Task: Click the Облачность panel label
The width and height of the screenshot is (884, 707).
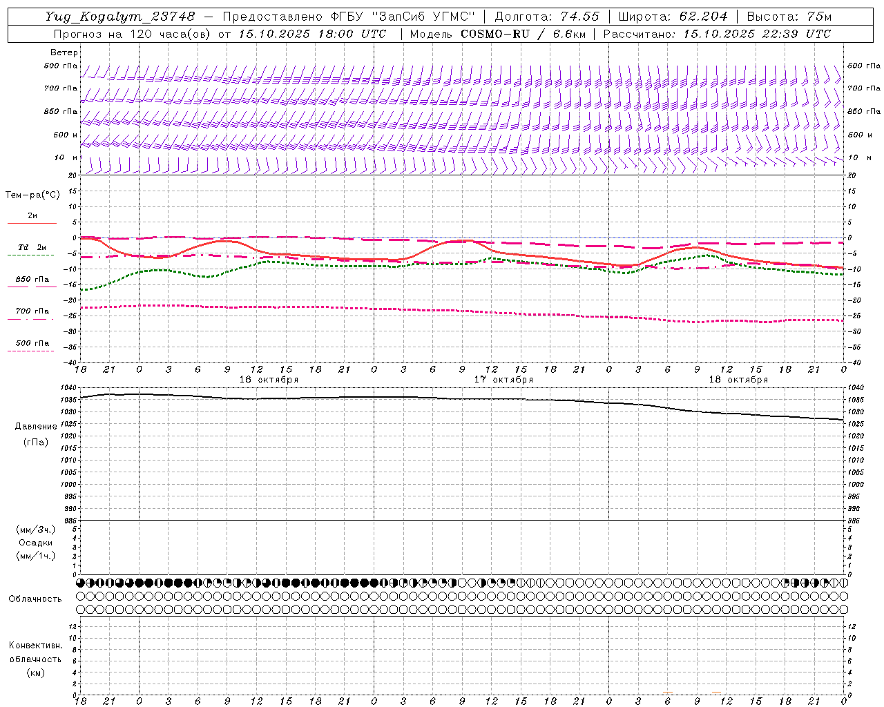Action: pyautogui.click(x=35, y=599)
